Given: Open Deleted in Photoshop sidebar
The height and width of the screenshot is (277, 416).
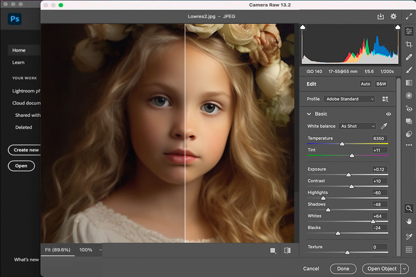Looking at the screenshot, I should pyautogui.click(x=23, y=127).
